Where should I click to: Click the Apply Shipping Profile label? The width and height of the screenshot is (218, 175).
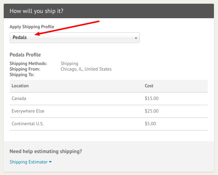click(x=32, y=27)
